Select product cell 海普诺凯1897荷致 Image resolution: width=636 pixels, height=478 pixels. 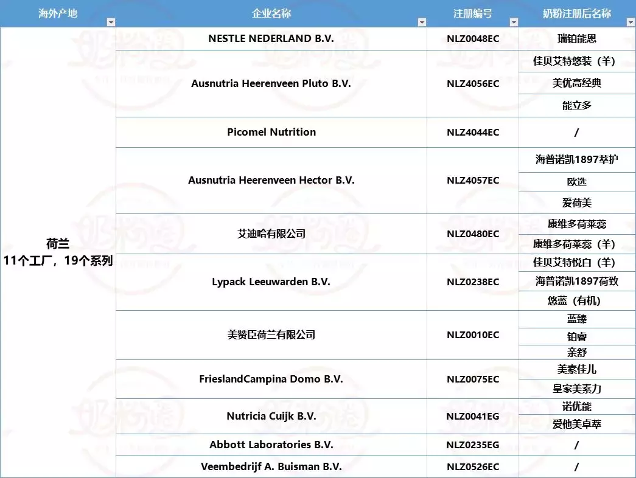tap(577, 281)
